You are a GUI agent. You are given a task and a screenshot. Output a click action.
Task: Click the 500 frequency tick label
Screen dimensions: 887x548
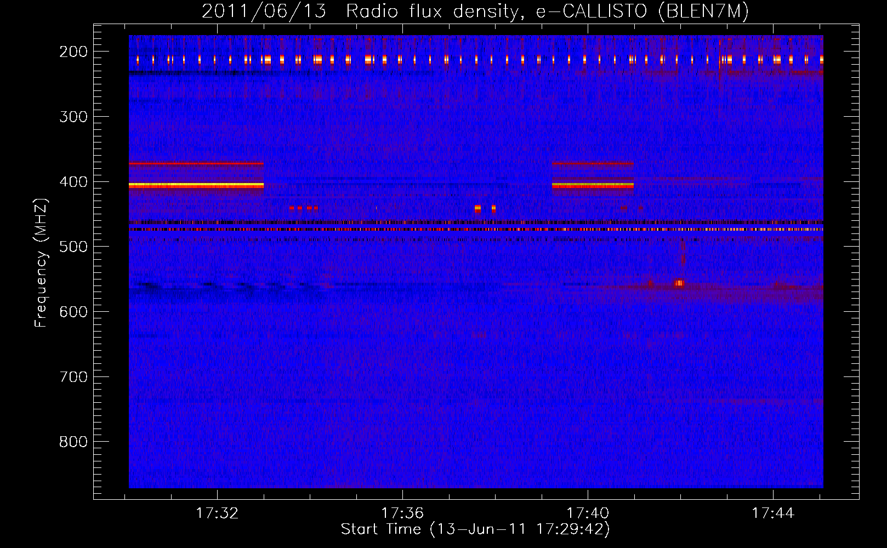pyautogui.click(x=73, y=247)
